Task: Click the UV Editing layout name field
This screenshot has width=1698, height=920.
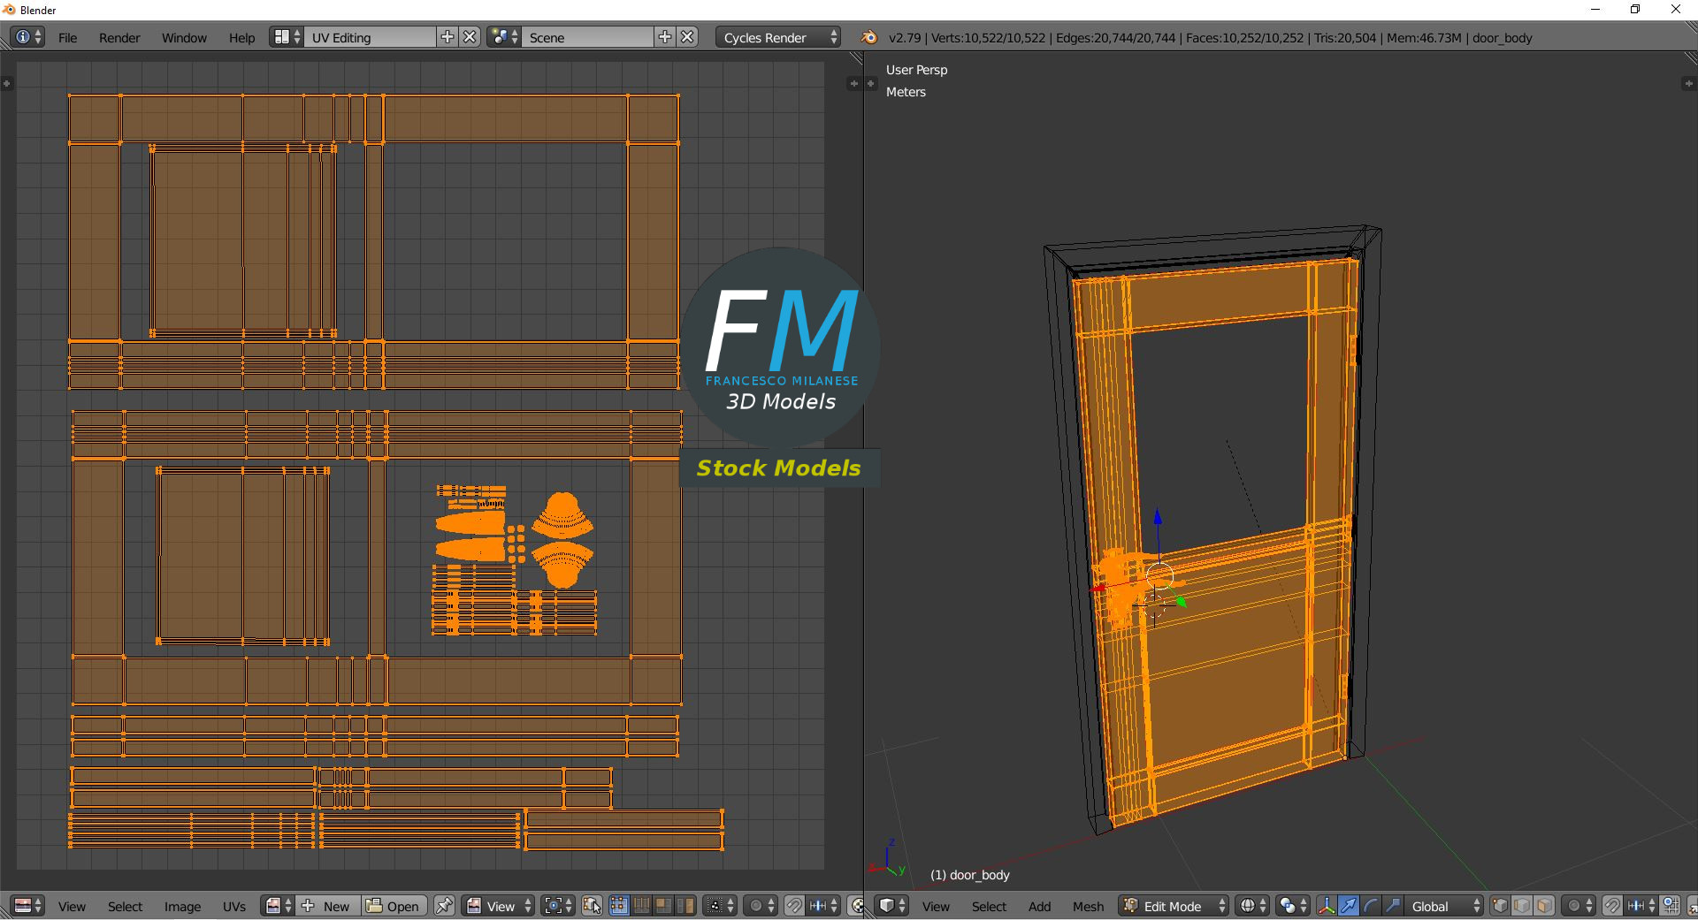Action: point(371,37)
